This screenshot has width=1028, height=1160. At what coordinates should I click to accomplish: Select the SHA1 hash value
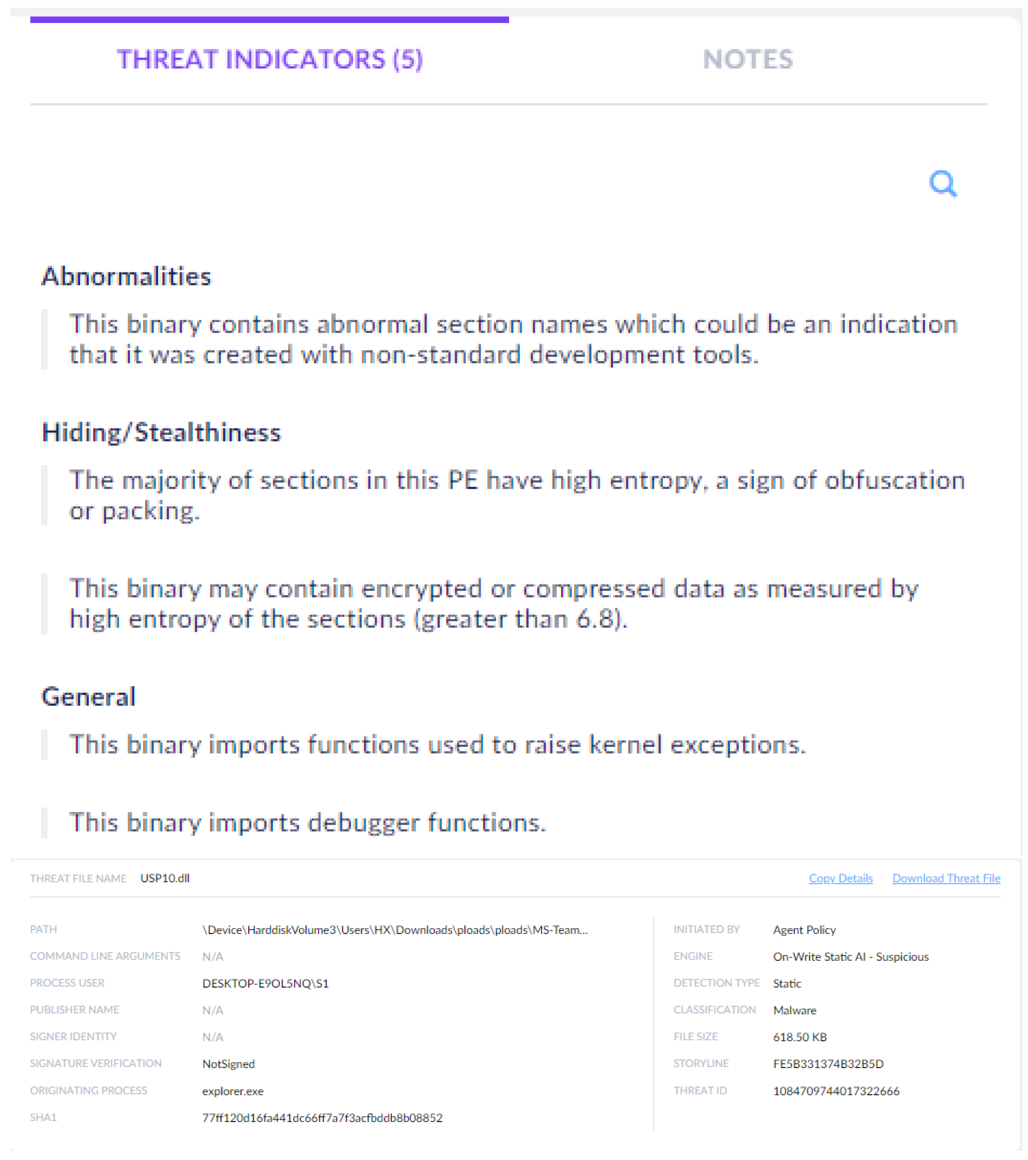pyautogui.click(x=322, y=1117)
